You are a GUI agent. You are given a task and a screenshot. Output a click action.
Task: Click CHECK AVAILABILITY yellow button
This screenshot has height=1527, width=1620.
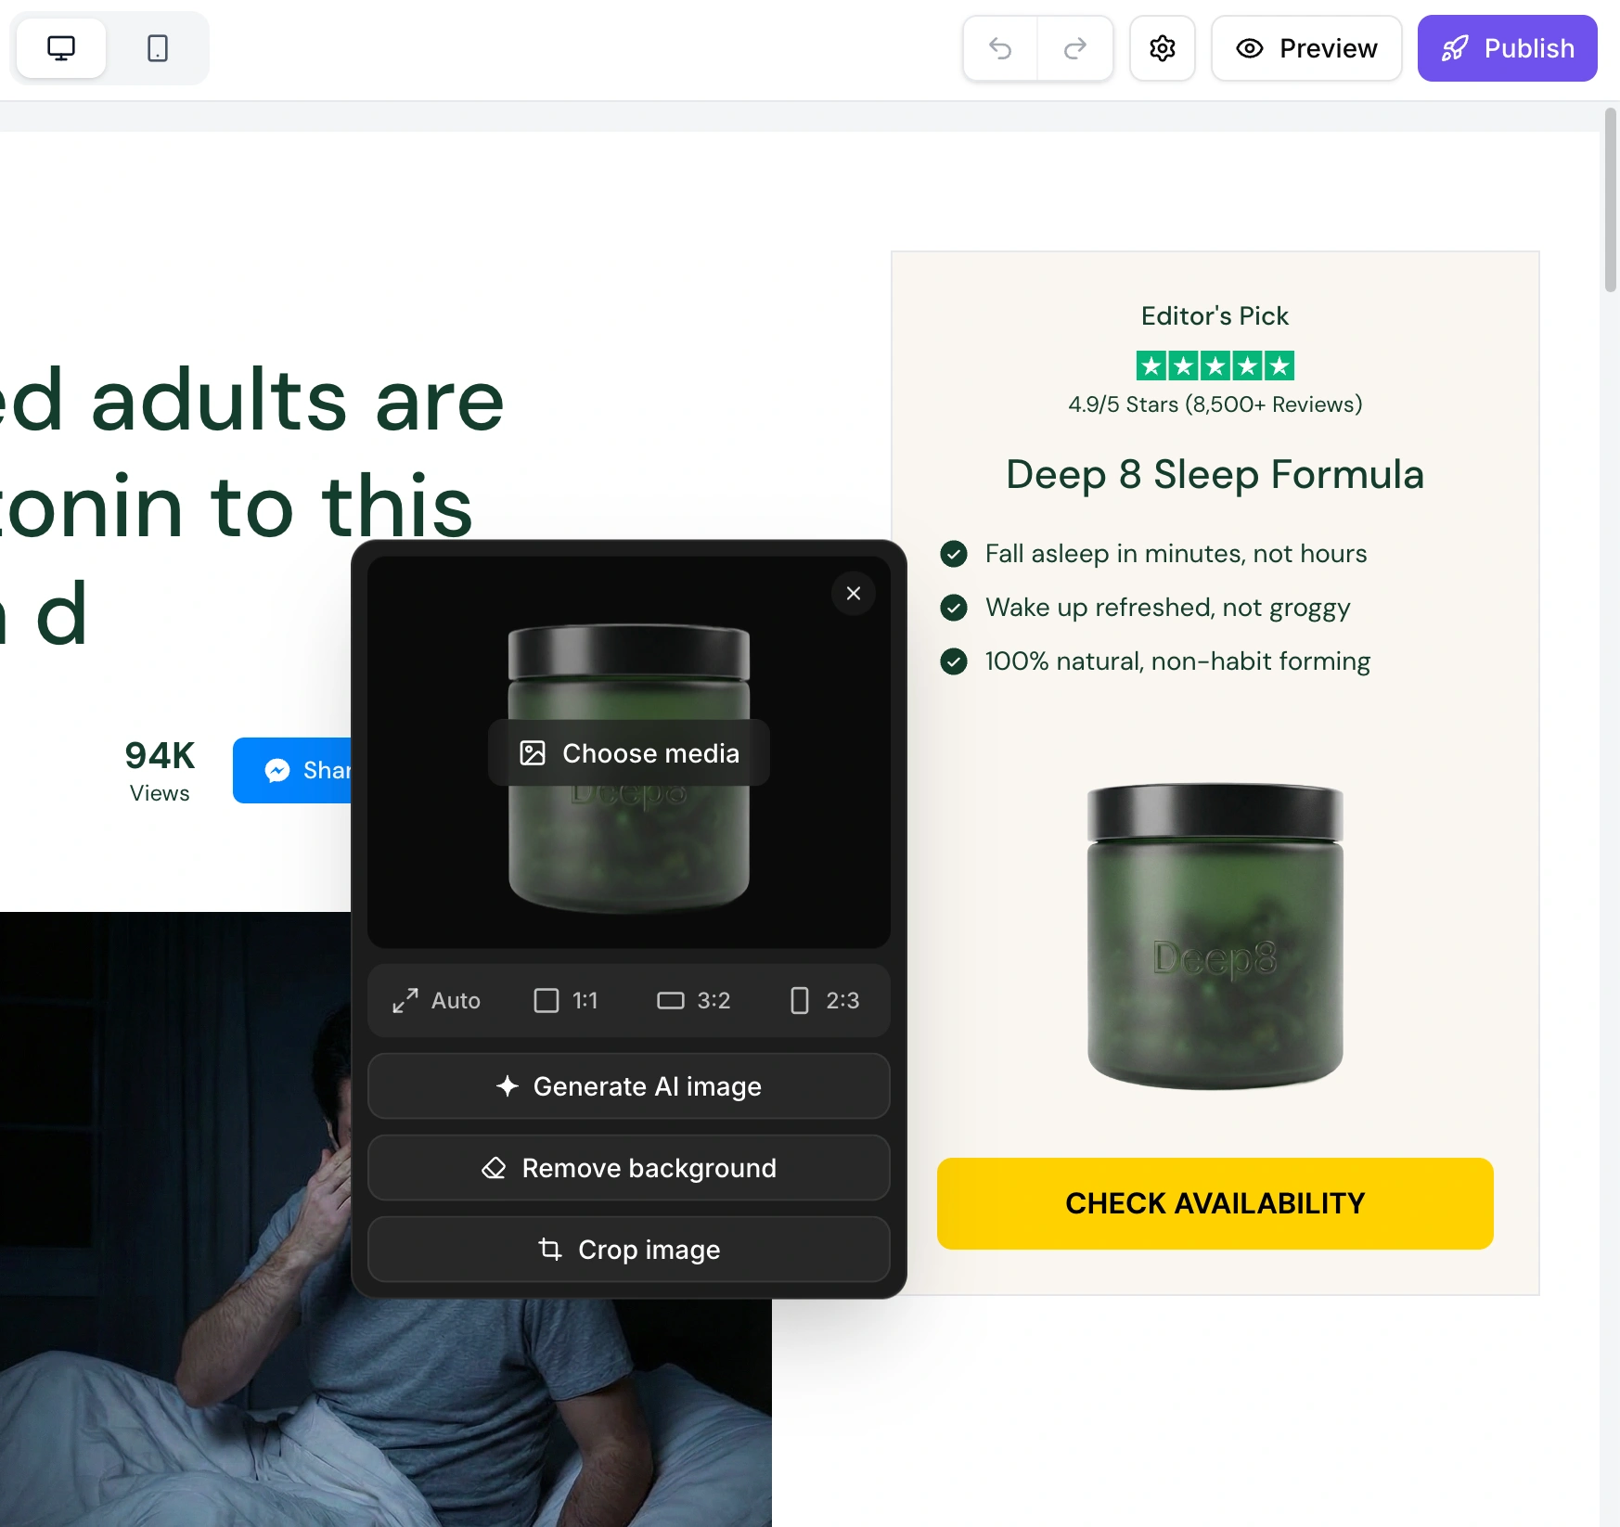click(1215, 1203)
